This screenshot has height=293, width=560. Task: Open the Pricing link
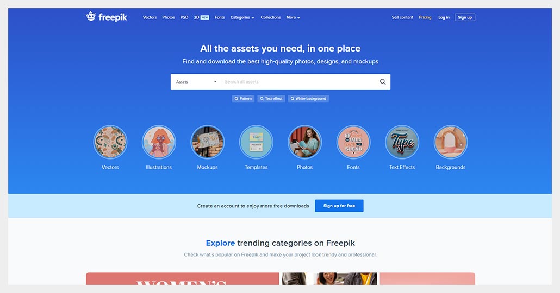[x=425, y=17]
